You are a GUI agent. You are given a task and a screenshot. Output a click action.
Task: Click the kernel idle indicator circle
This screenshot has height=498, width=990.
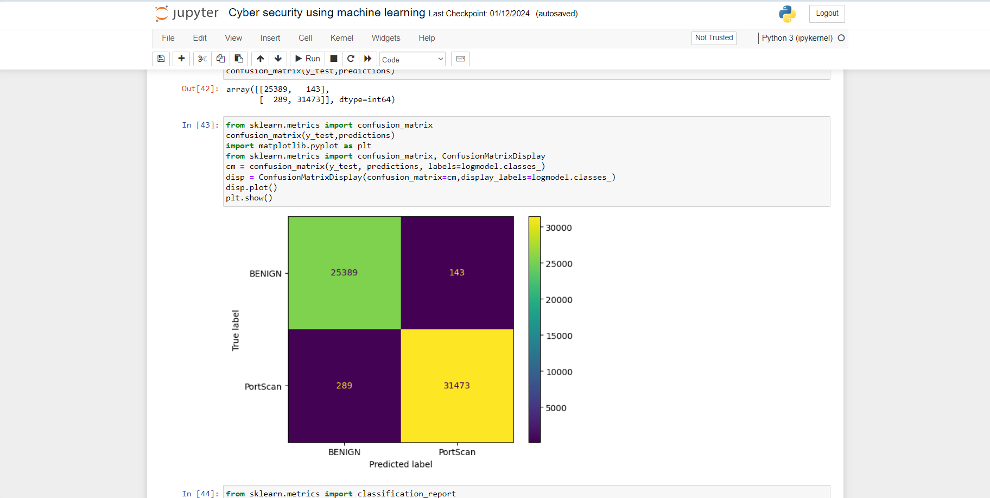click(841, 38)
